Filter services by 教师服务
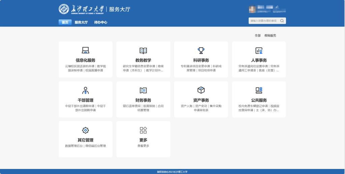Screen dimensions: 345x174 coord(270,35)
